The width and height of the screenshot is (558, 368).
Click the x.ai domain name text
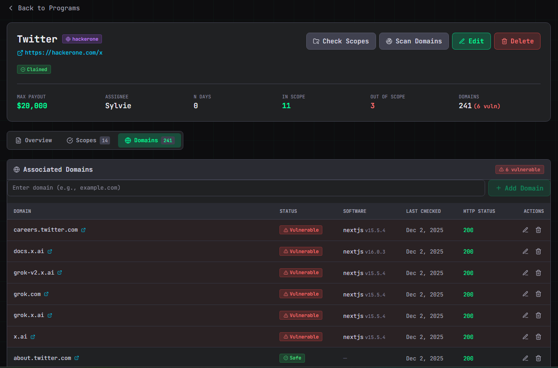click(21, 337)
